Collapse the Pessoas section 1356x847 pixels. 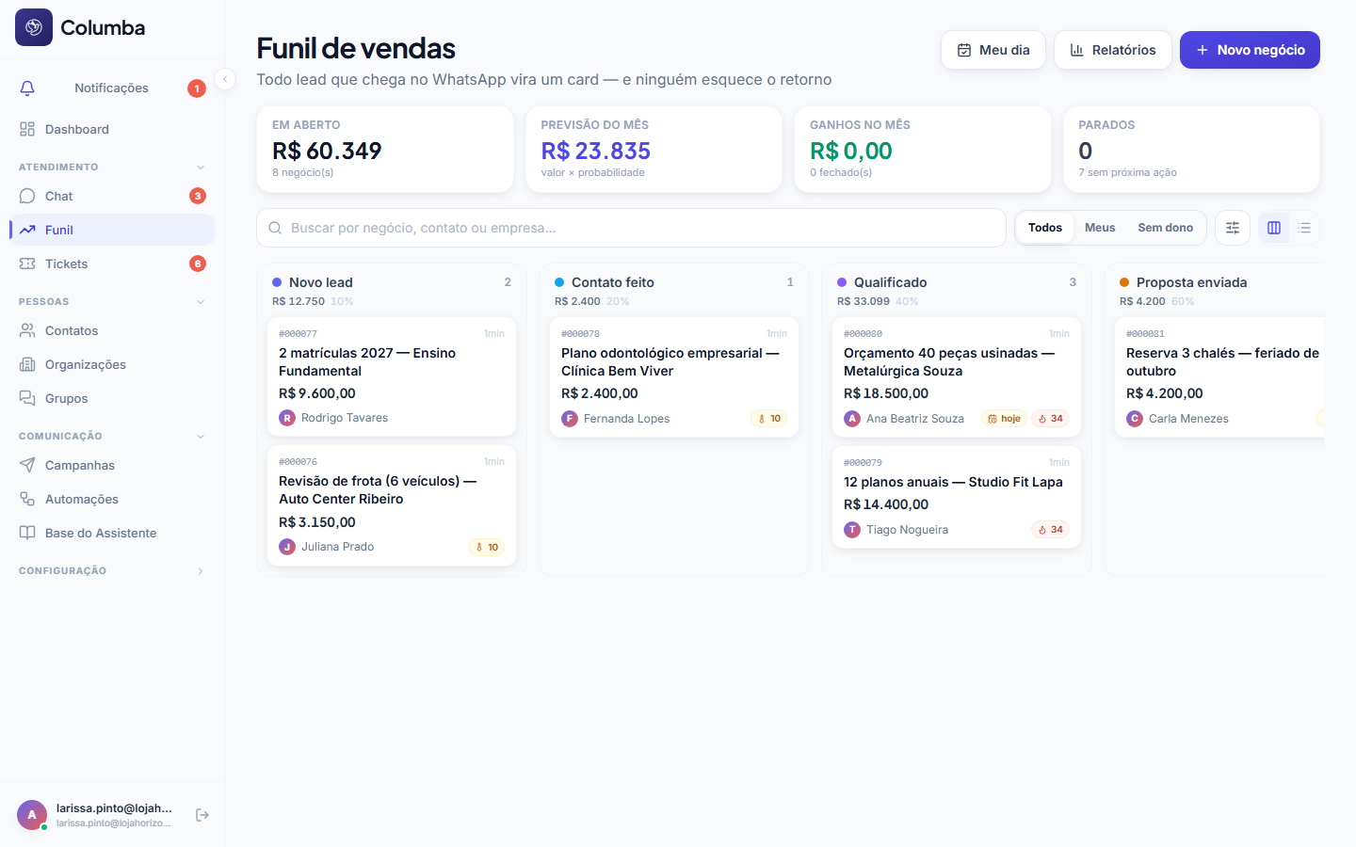(201, 302)
